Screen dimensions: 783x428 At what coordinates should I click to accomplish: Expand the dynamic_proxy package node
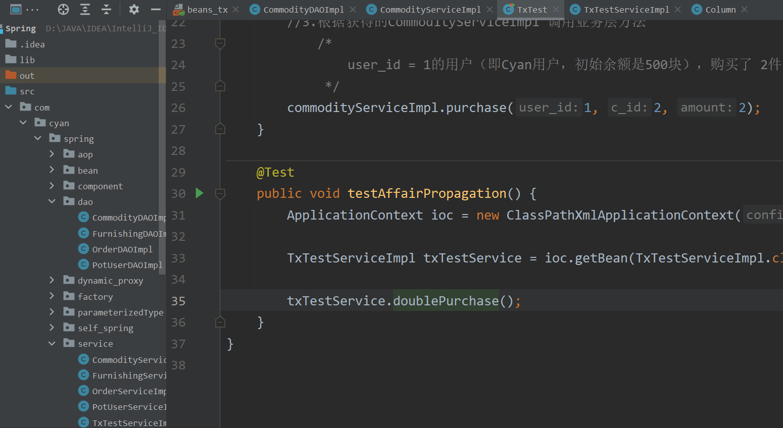click(52, 280)
